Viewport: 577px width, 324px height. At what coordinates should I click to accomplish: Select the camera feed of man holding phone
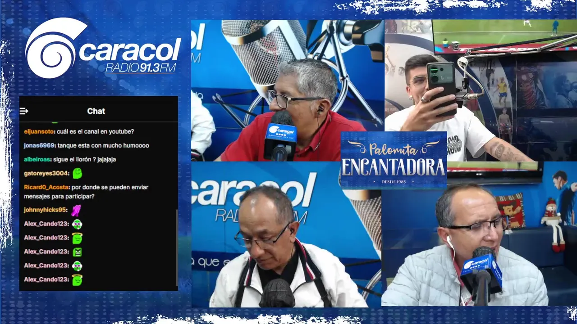[481, 90]
